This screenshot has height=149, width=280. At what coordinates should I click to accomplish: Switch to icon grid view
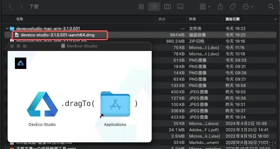pos(141,7)
